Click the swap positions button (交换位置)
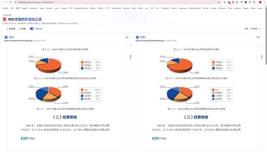Screen dimensions: 267x152 11,29
